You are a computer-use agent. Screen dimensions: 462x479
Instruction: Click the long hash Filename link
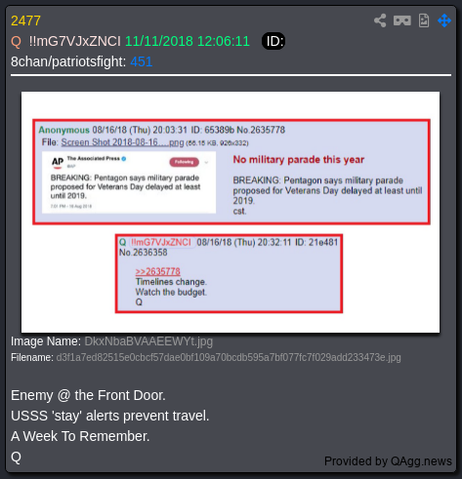pyautogui.click(x=229, y=357)
